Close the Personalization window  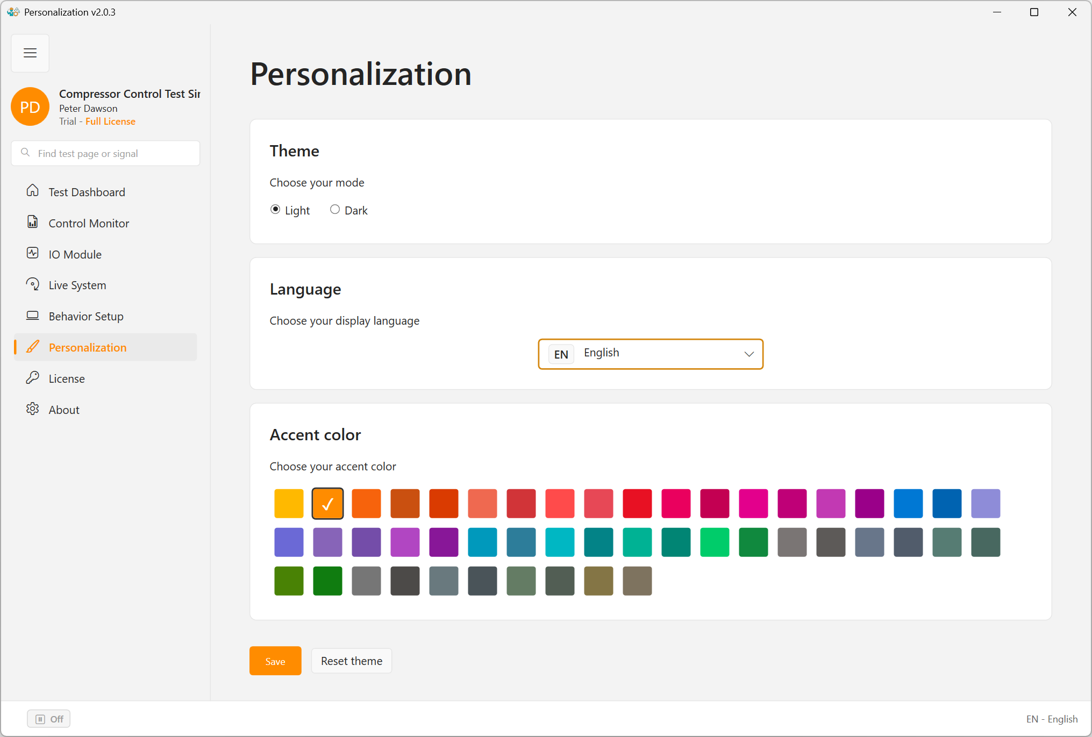click(x=1072, y=12)
